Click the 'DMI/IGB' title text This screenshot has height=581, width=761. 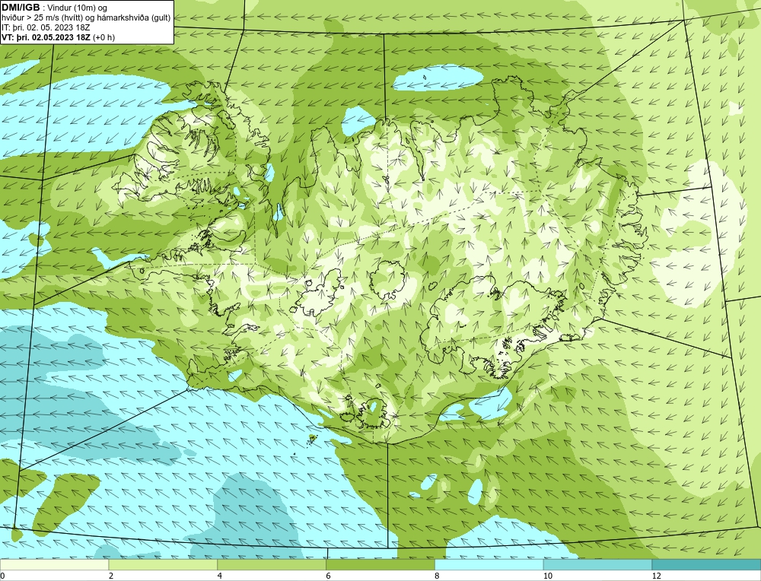point(21,8)
